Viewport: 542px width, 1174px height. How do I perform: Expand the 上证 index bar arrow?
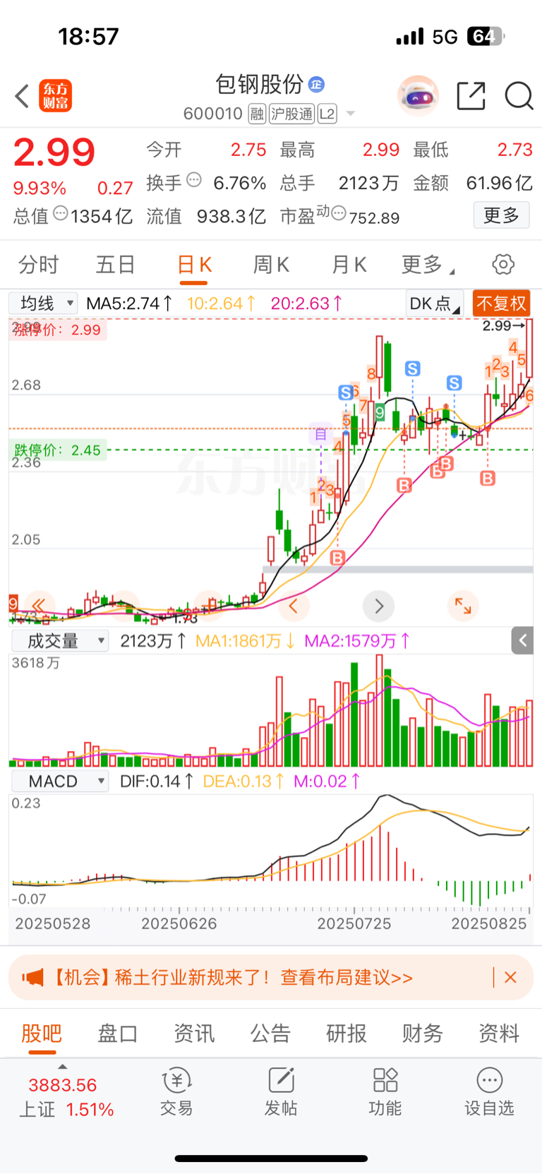click(62, 1067)
